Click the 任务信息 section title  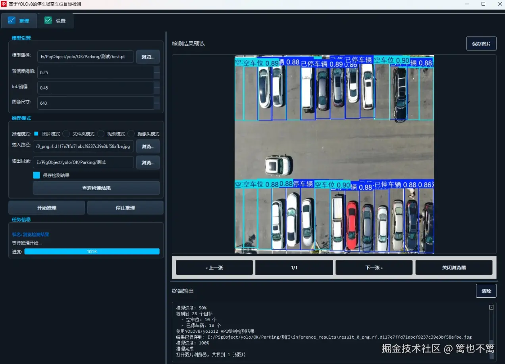click(x=21, y=219)
